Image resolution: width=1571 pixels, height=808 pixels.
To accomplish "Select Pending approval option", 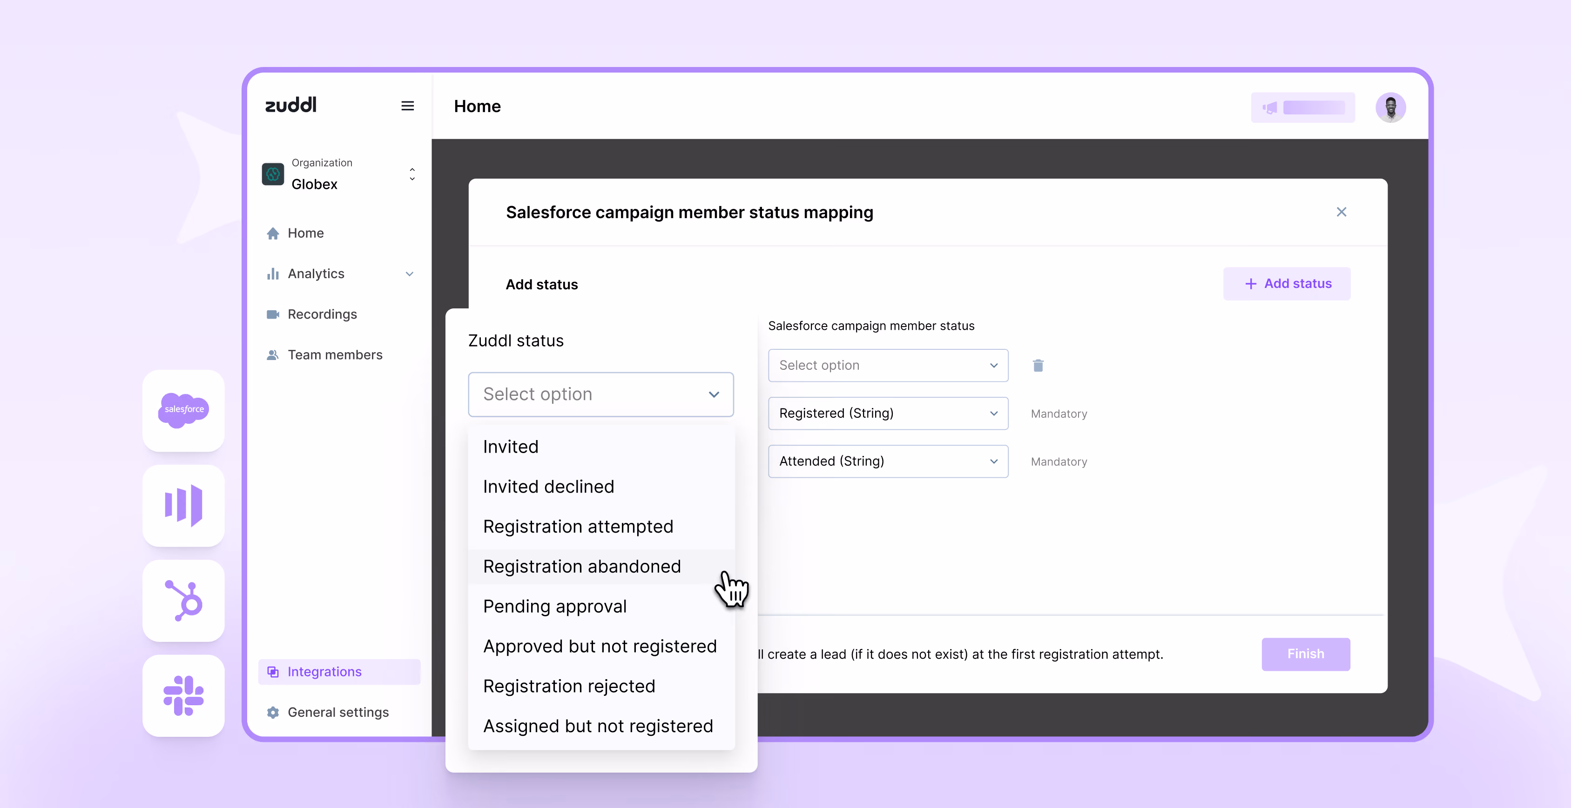I will (601, 606).
